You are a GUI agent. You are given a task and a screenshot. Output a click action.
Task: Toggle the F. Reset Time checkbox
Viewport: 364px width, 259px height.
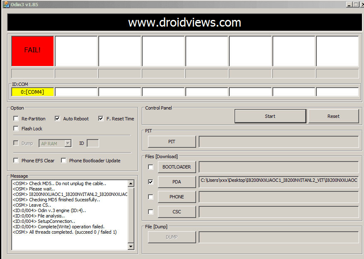tap(101, 119)
